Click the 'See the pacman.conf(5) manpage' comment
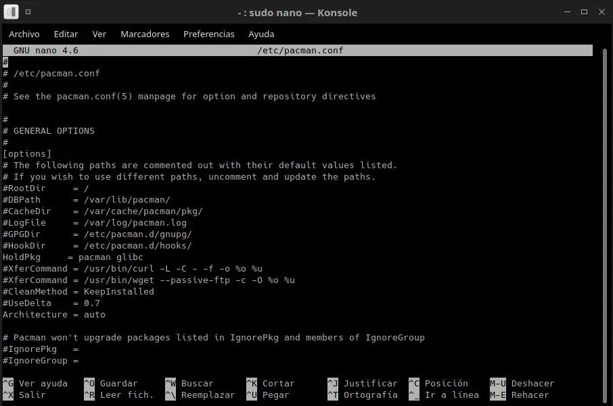613x406 pixels. click(x=189, y=97)
